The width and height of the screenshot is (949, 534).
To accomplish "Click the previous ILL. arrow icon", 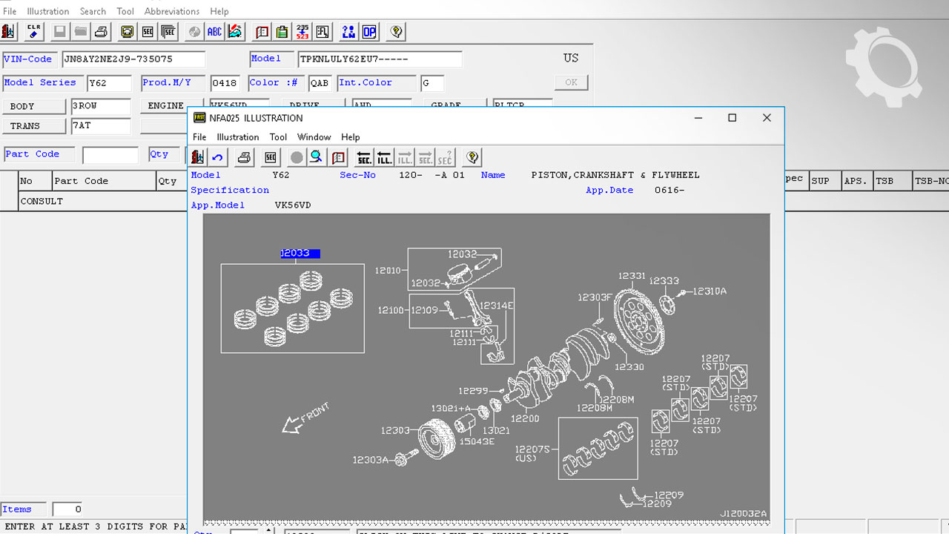I will pos(384,157).
